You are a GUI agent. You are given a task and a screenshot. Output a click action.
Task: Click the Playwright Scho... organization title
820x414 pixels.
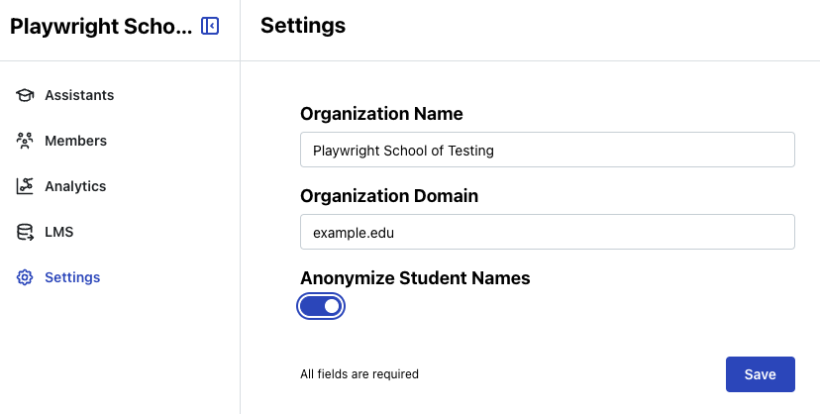pos(101,27)
